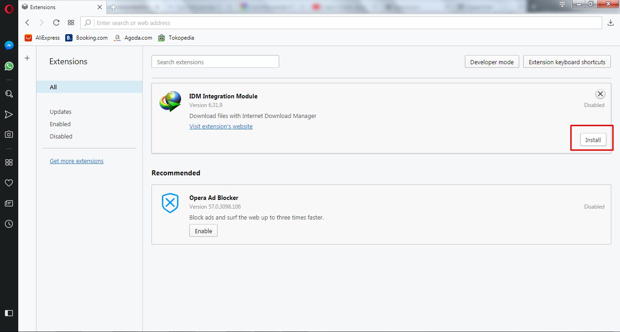Image resolution: width=620 pixels, height=332 pixels.
Task: Install the IDM Integration Module
Action: [593, 140]
